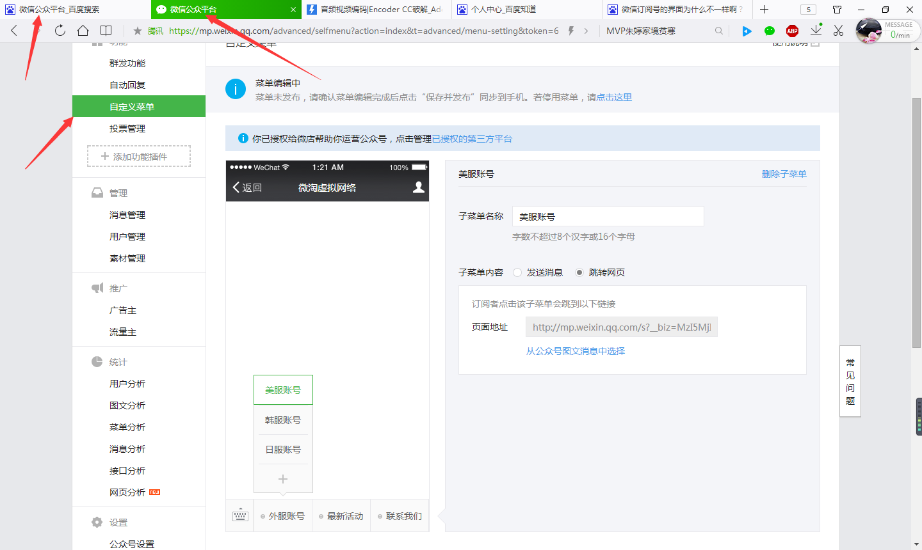Image resolution: width=922 pixels, height=550 pixels.
Task: Select 日服账号 submenu item in preview
Action: (x=283, y=450)
